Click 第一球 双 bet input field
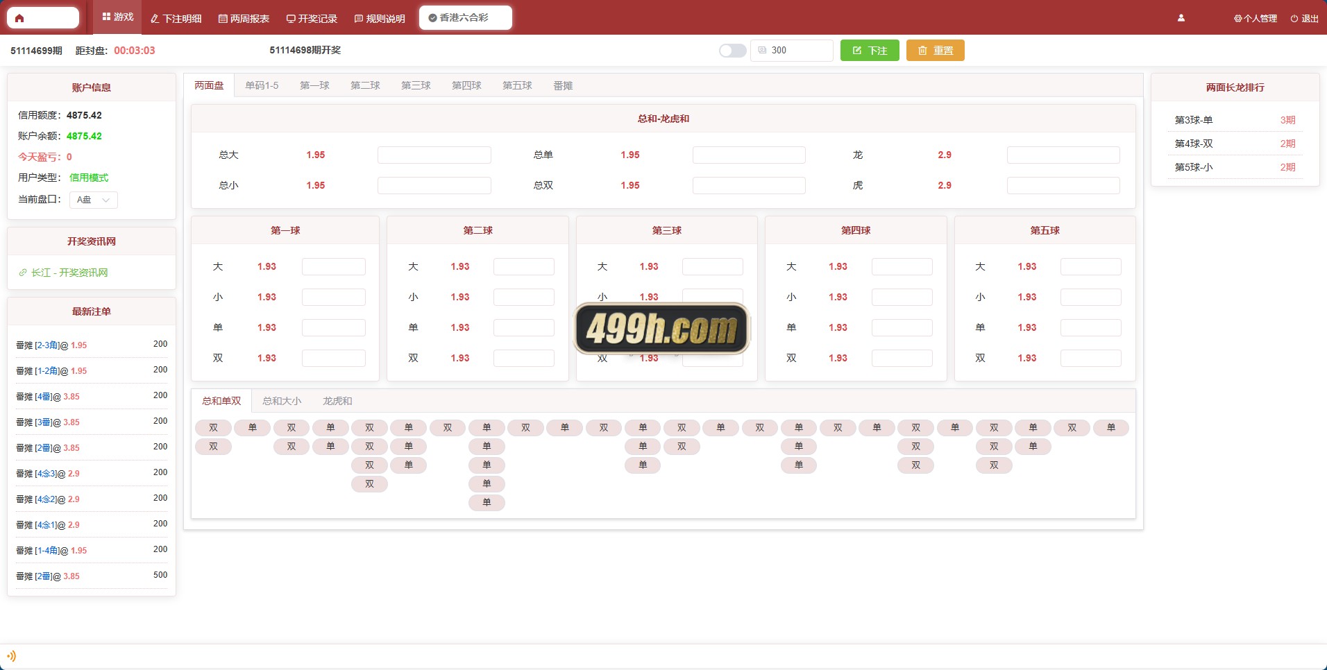The width and height of the screenshot is (1327, 670). 334,358
